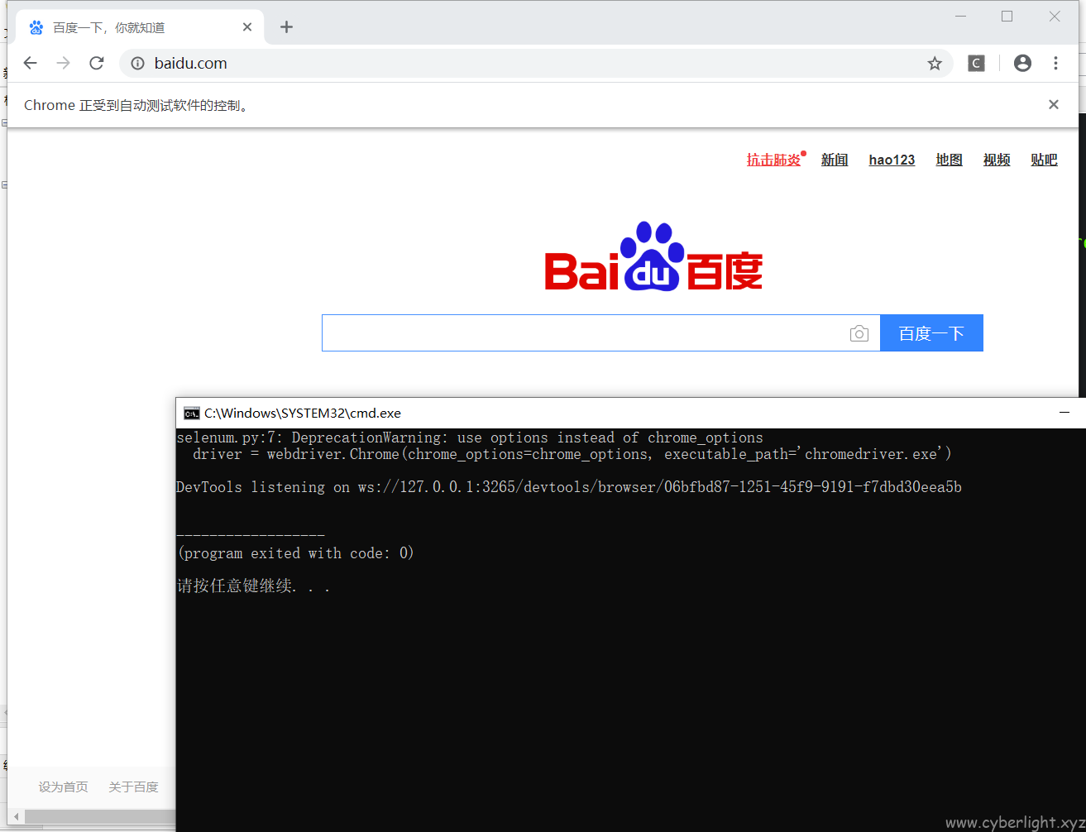The height and width of the screenshot is (832, 1086).
Task: Bookmark this page with the star icon
Action: coord(935,64)
